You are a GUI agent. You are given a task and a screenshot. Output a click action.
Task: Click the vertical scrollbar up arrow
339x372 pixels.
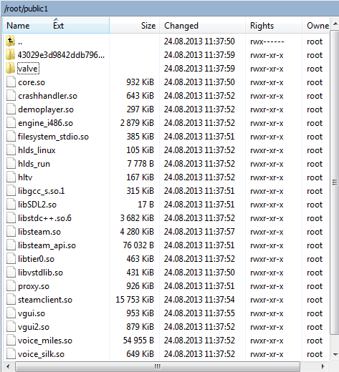(335, 24)
